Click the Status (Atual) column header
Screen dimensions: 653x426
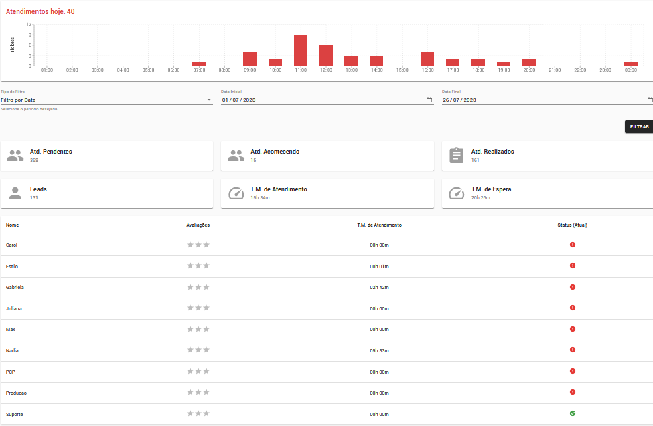coord(572,225)
